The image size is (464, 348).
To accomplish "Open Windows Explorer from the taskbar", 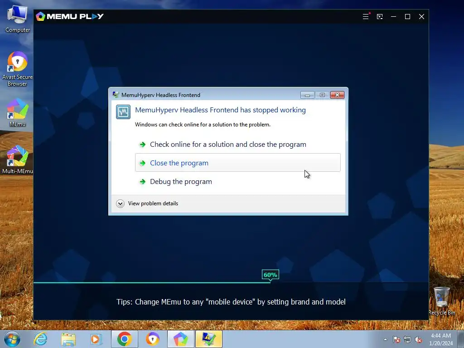I will click(68, 339).
